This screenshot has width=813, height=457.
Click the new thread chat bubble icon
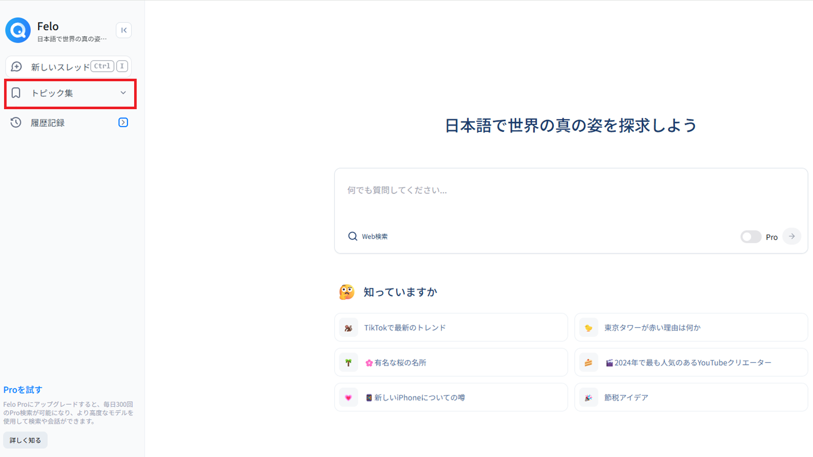[16, 67]
